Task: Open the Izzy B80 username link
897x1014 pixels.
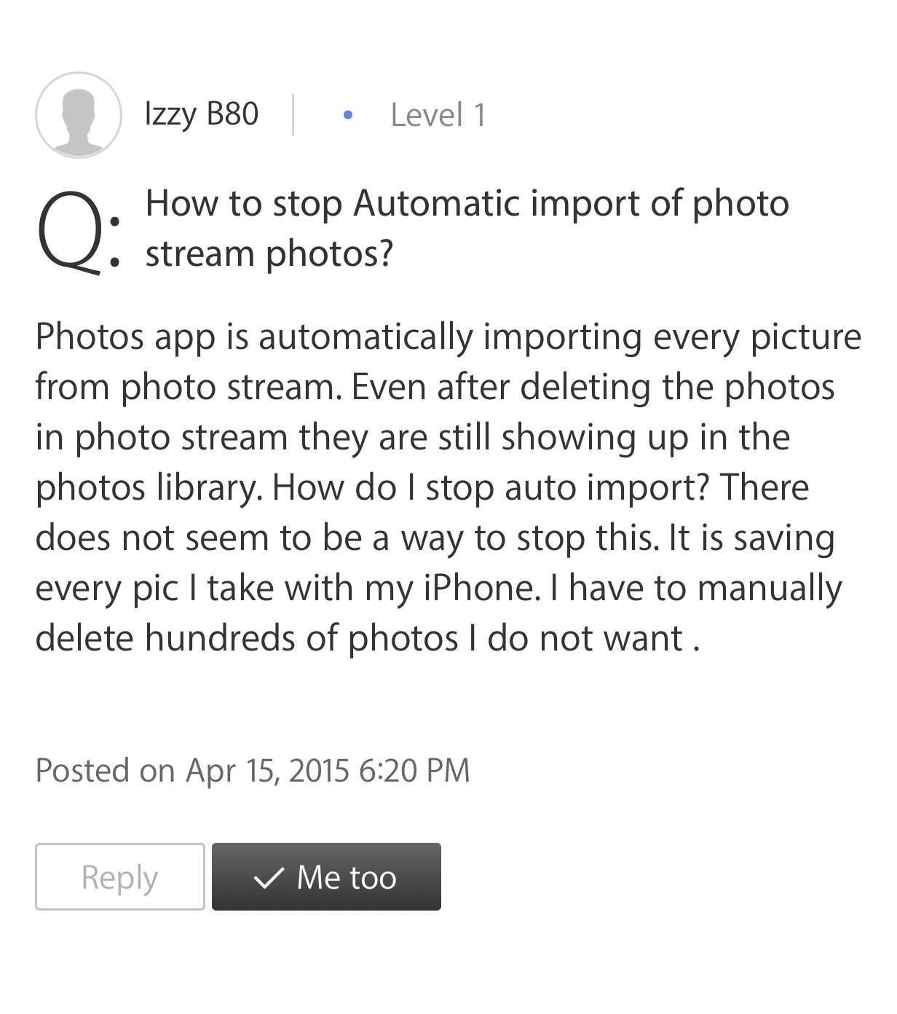Action: coord(202,114)
